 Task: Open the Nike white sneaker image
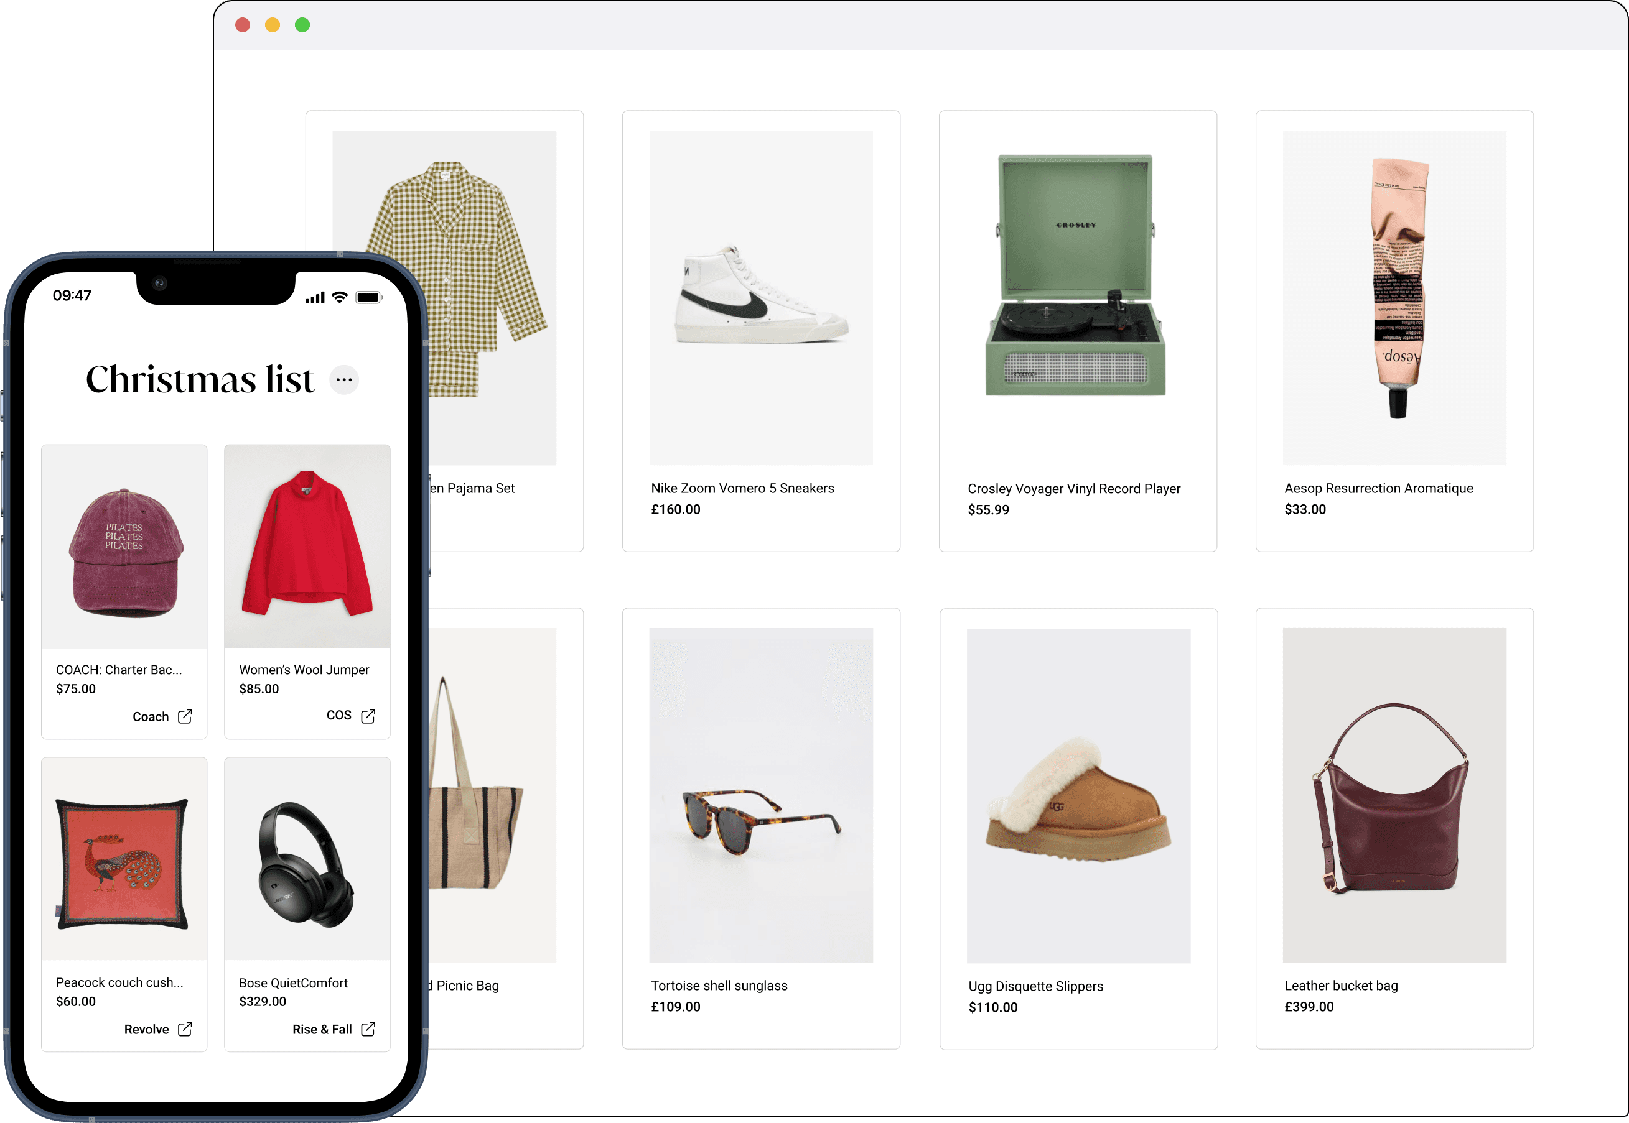761,298
